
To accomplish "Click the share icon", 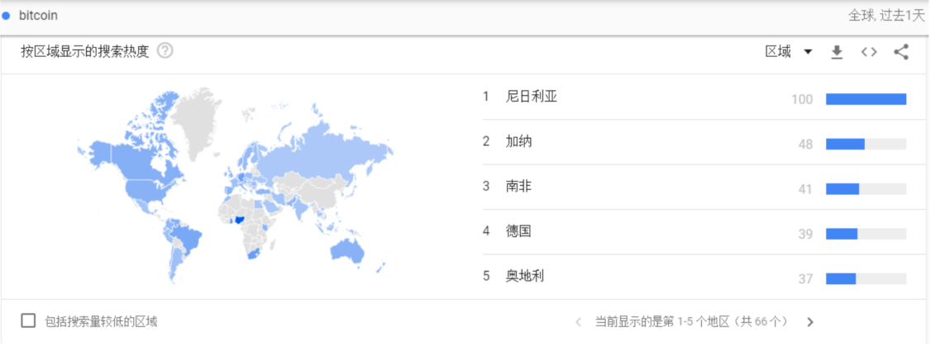I will pyautogui.click(x=901, y=52).
